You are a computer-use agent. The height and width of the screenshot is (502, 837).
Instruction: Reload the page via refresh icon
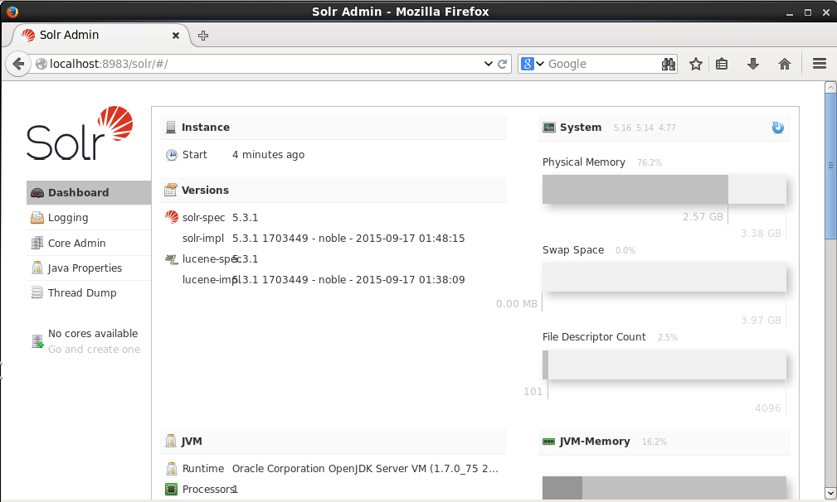point(503,64)
